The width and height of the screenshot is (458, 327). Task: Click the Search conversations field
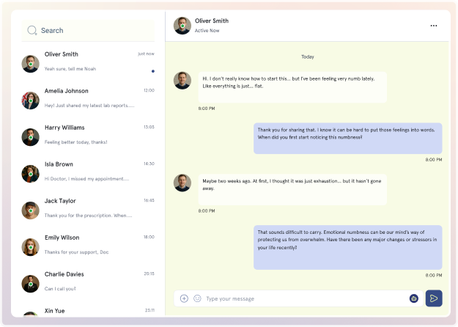[x=92, y=31]
